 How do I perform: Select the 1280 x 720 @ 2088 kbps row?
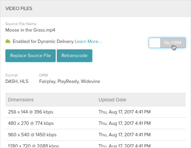(95, 144)
